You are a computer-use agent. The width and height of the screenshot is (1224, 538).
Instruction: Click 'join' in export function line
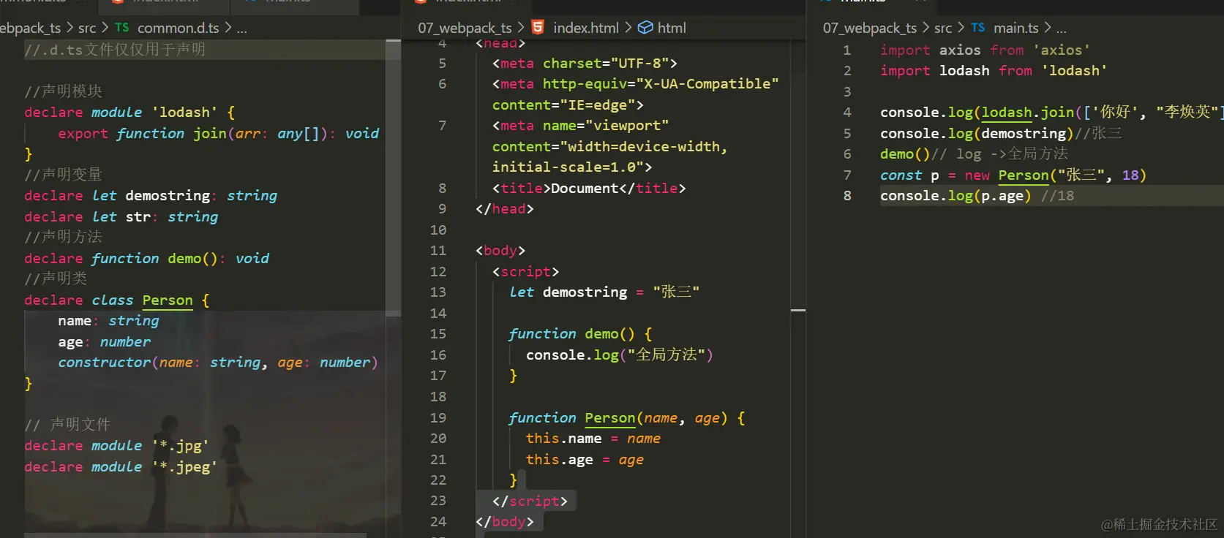click(209, 133)
